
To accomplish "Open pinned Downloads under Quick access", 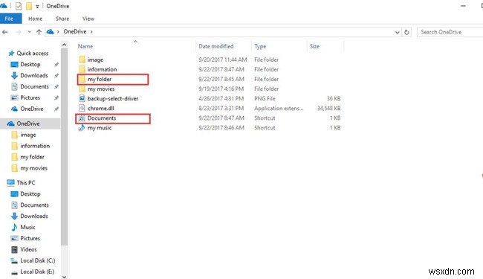I will click(x=33, y=75).
